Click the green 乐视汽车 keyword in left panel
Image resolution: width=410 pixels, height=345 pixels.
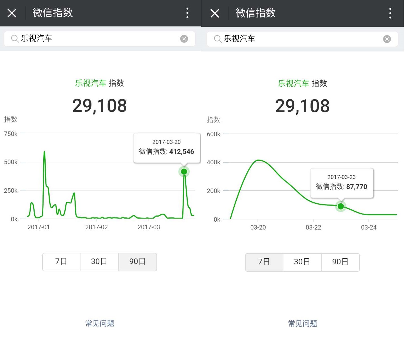[x=91, y=83]
